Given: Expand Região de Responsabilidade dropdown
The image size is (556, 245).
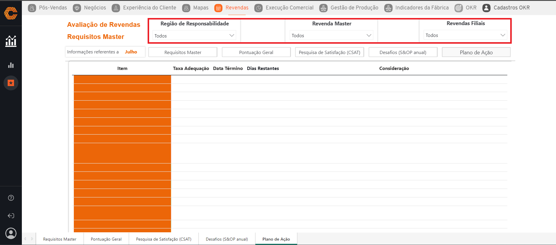Looking at the screenshot, I should [x=194, y=36].
